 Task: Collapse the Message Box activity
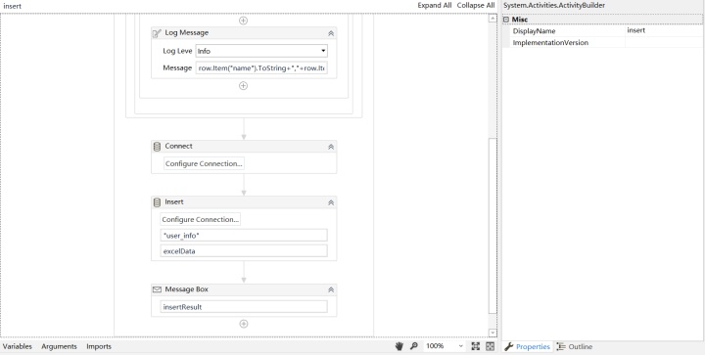click(x=331, y=289)
